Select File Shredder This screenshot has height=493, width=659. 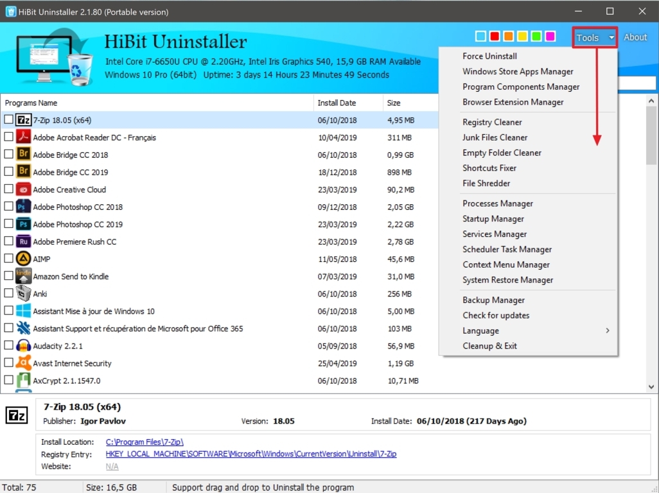[x=486, y=183]
